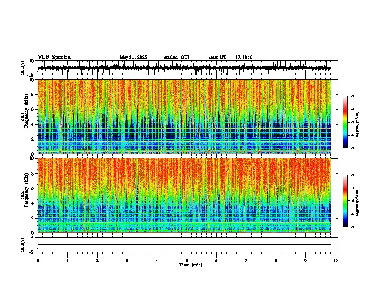Click the "-3" tick on ch.1 colorbar
This screenshot has height=292, width=378.
point(352,96)
